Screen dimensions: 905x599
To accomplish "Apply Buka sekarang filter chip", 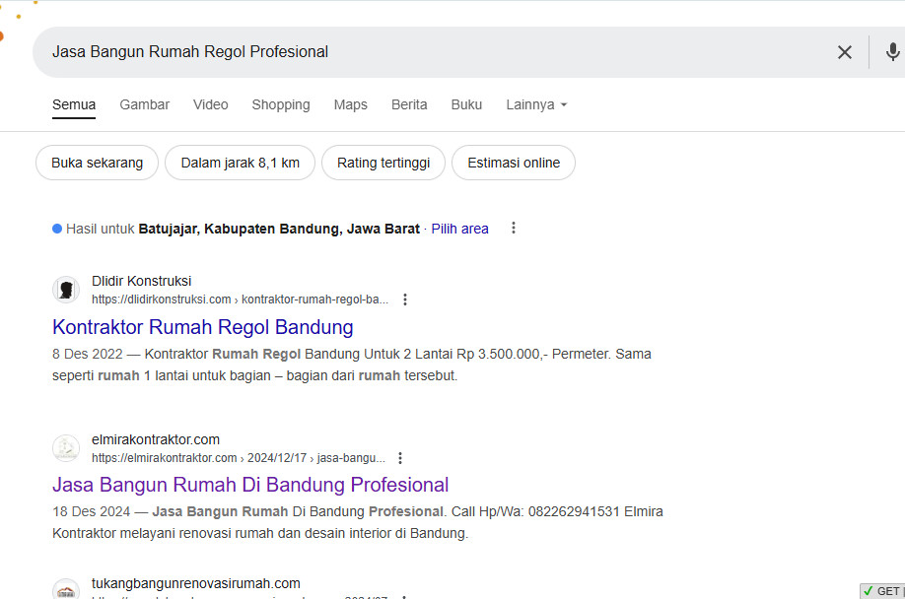I will coord(97,163).
